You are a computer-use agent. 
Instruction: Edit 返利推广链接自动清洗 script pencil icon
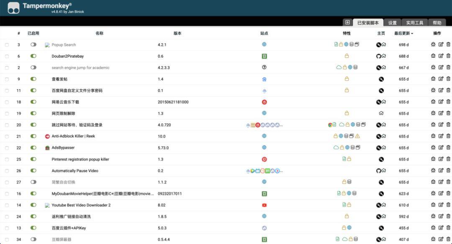tap(441, 216)
